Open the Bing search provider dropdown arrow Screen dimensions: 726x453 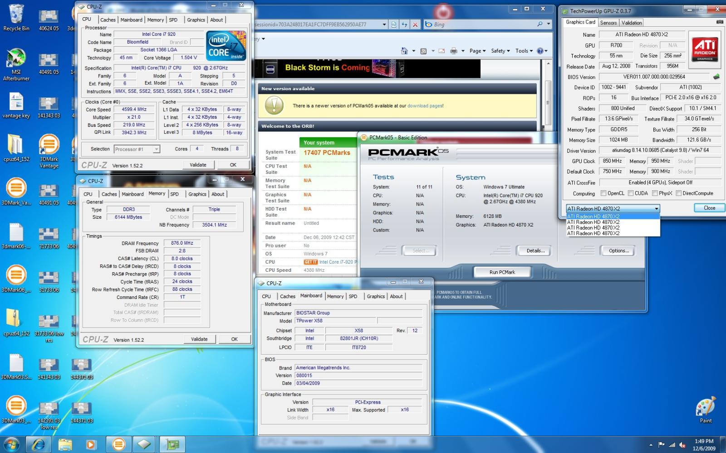click(x=548, y=24)
